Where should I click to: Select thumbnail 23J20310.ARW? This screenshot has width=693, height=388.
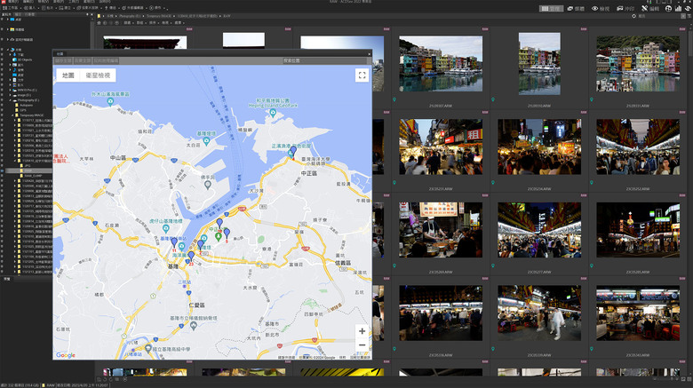[x=539, y=64]
